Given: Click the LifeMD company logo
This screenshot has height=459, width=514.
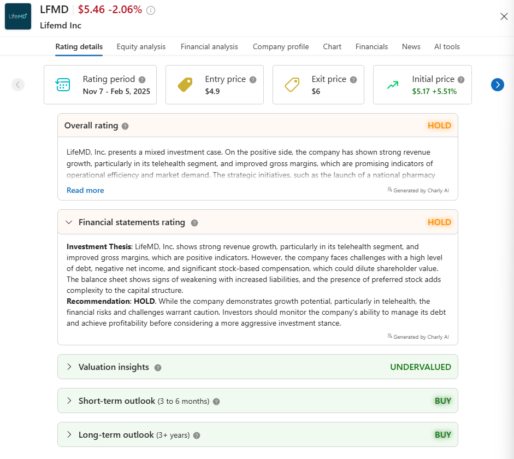Looking at the screenshot, I should coord(18,16).
